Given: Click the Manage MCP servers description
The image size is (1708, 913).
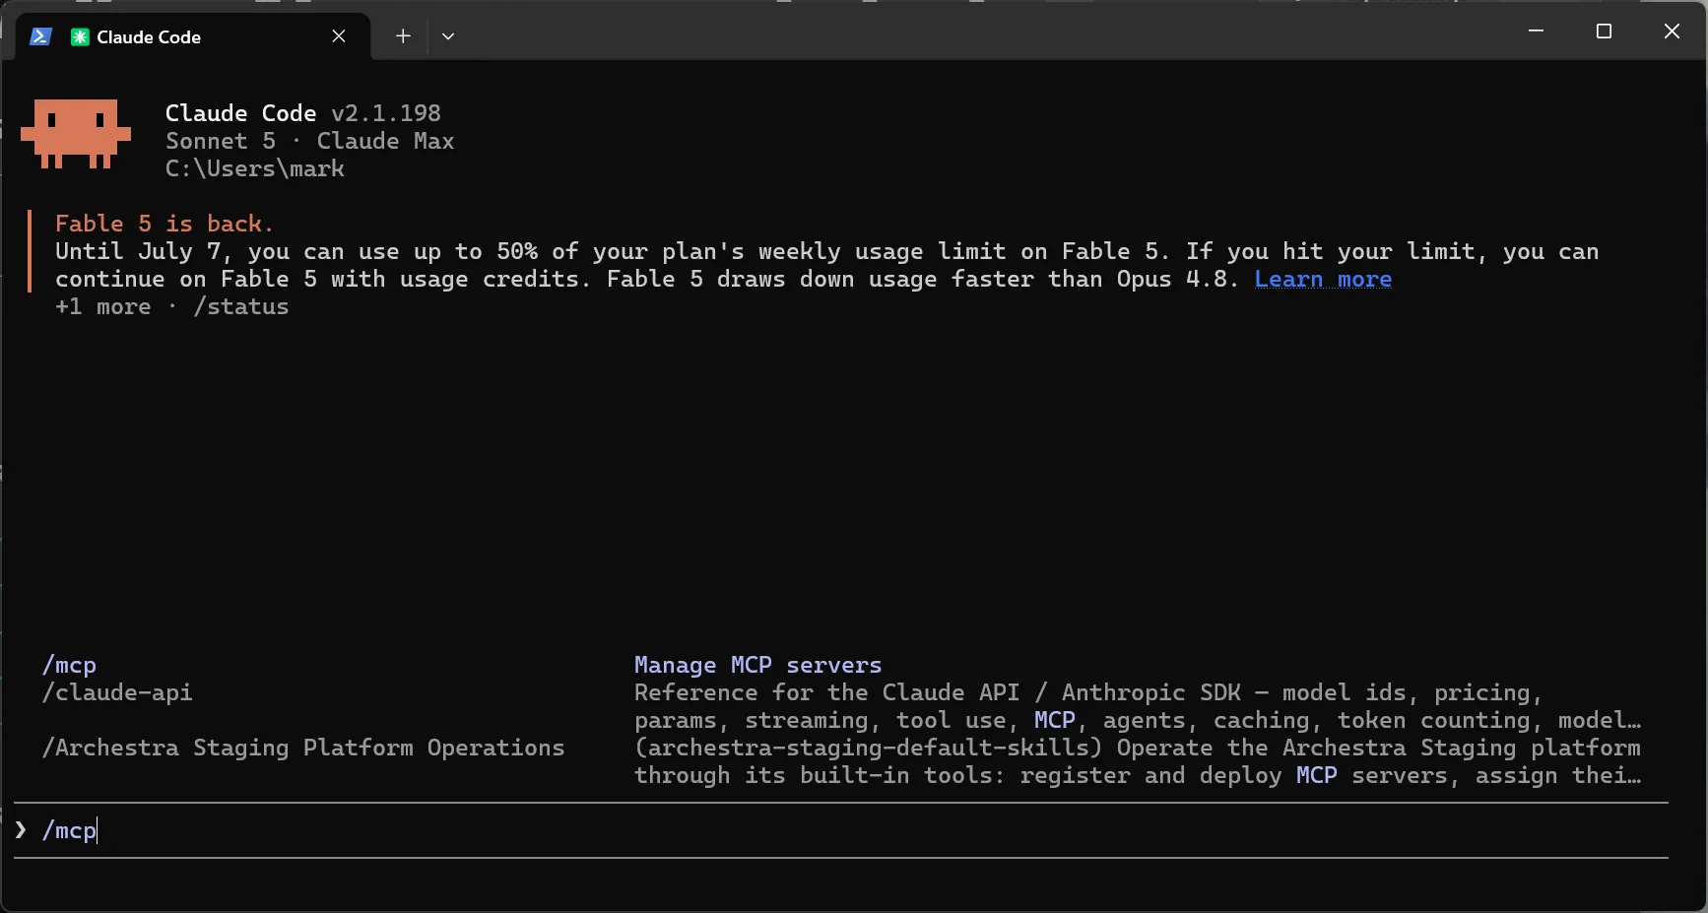Looking at the screenshot, I should point(757,666).
